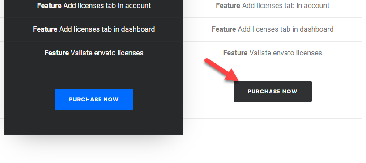The width and height of the screenshot is (366, 163).
Task: Click empty white card area below dark button
Action: [x=272, y=110]
